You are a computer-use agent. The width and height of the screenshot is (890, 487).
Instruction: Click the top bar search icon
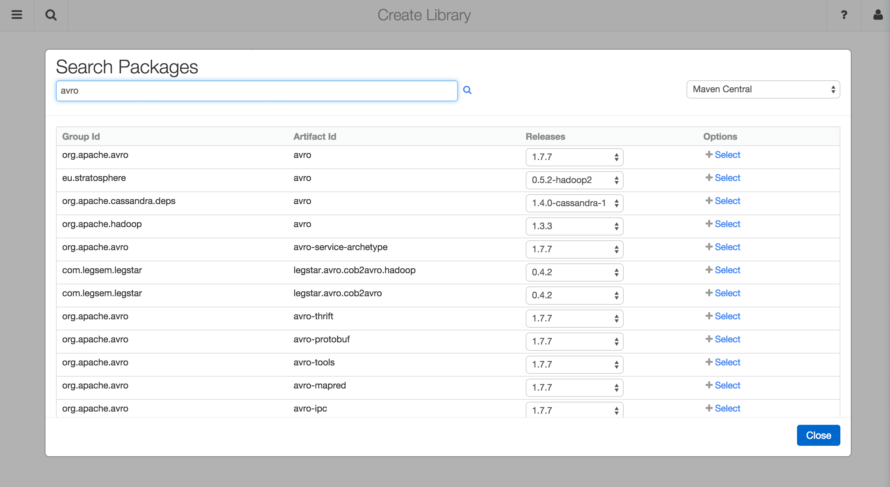pos(51,15)
